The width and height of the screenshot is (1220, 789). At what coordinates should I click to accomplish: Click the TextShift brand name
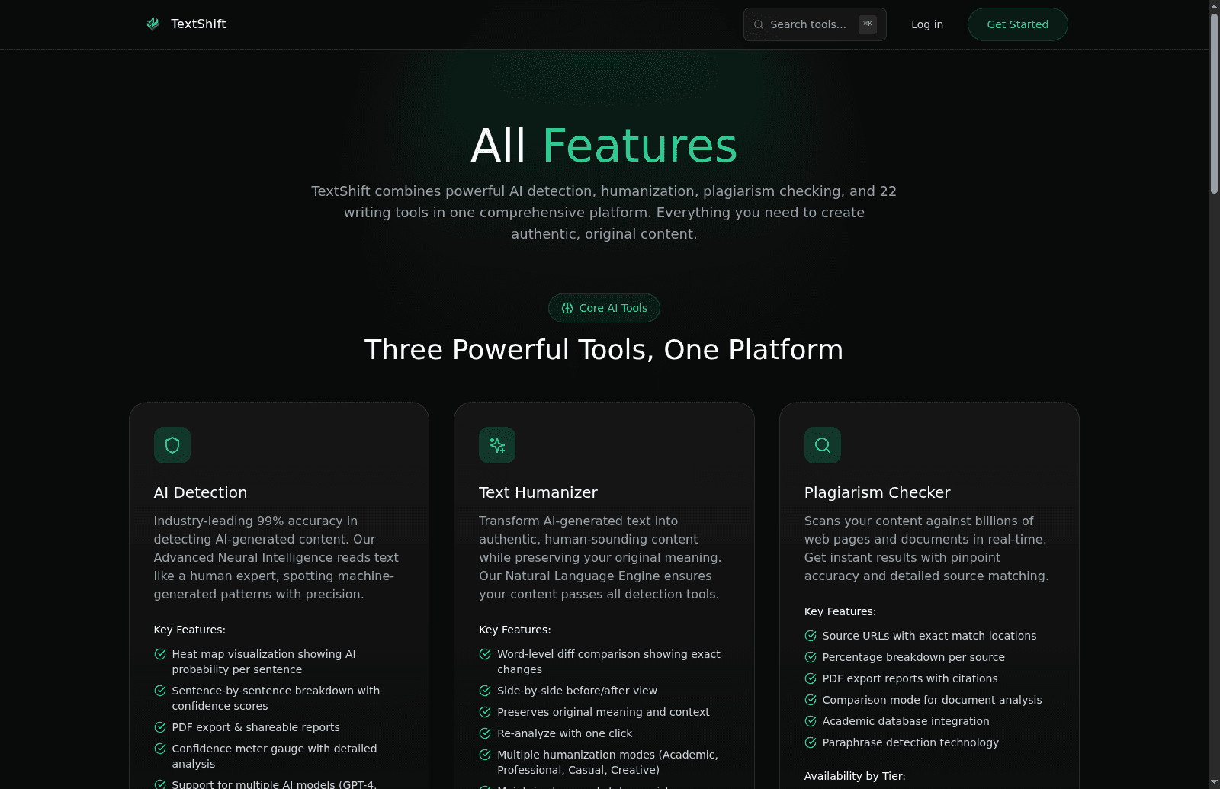[198, 24]
